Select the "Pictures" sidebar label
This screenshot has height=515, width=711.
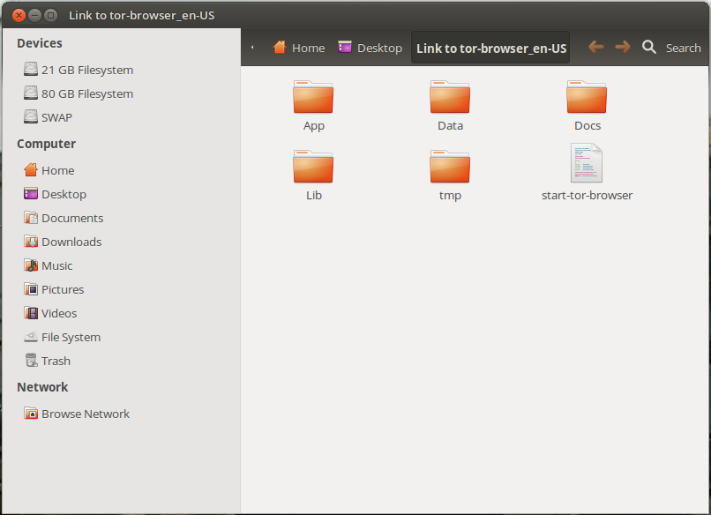[x=63, y=289]
